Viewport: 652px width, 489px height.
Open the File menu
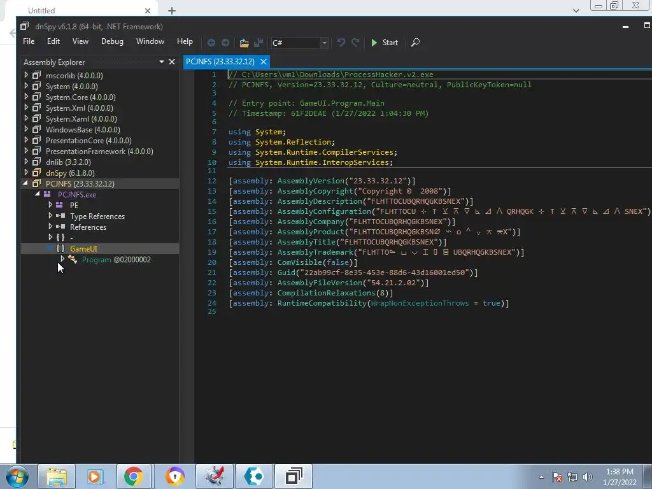29,41
